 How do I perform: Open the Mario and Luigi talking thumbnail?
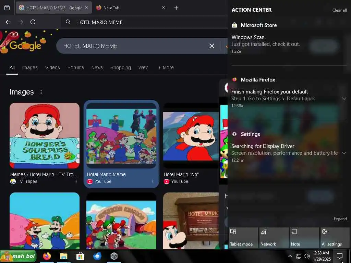[x=45, y=221]
